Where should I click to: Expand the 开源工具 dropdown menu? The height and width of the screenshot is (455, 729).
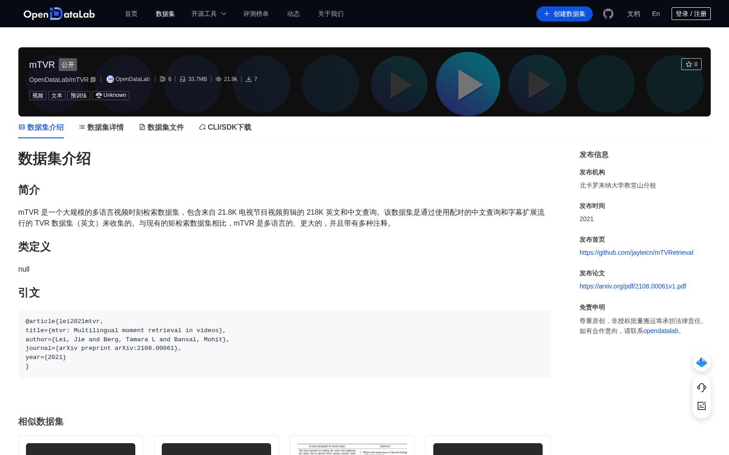tap(209, 14)
